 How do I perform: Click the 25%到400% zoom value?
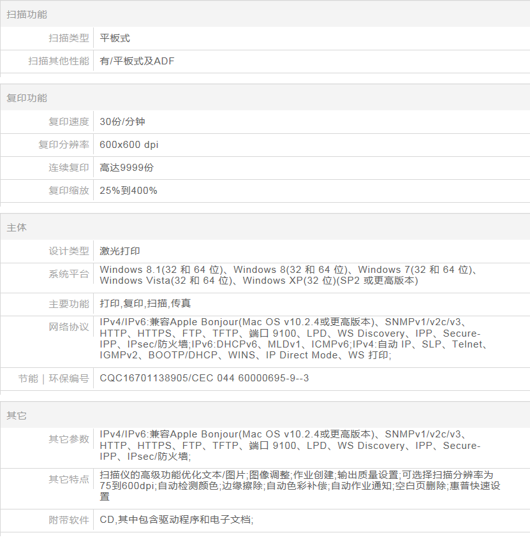coord(128,191)
